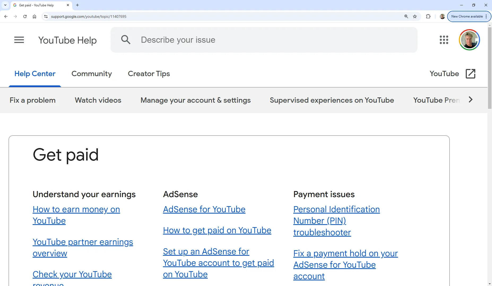Open How to earn money on YouTube
The width and height of the screenshot is (492, 286).
coord(76,215)
